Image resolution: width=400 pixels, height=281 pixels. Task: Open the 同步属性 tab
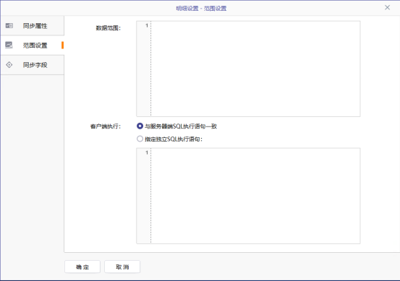coord(32,25)
